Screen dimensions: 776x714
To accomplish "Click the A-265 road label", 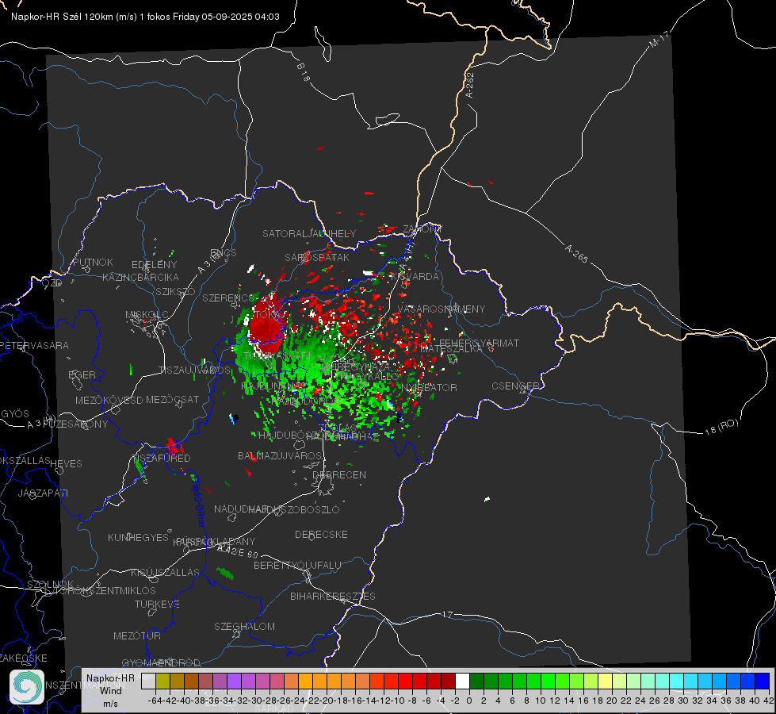I will [576, 253].
